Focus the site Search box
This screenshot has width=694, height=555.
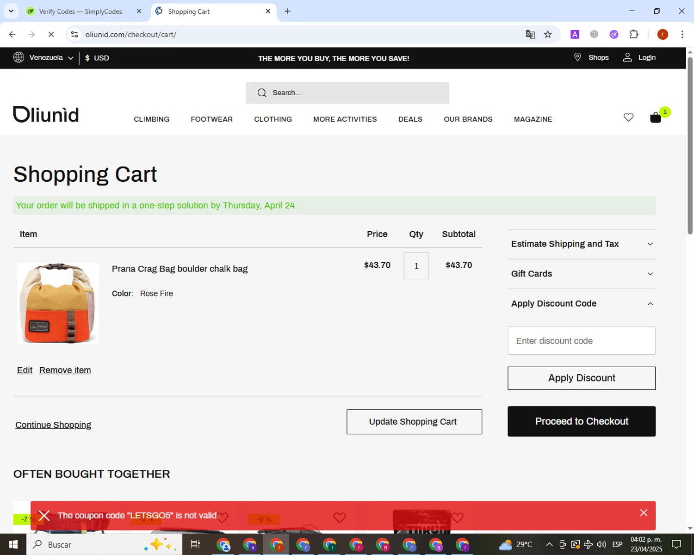click(347, 93)
